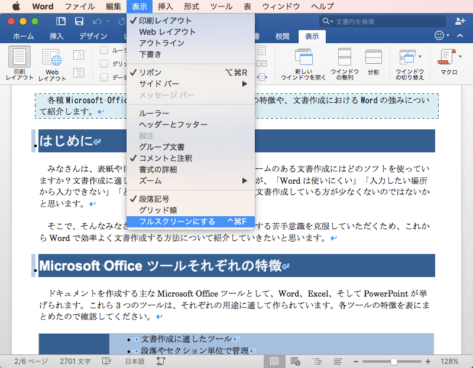This screenshot has width=473, height=368.
Task: Open the 挿入 ribbon tab
Action: (57, 36)
